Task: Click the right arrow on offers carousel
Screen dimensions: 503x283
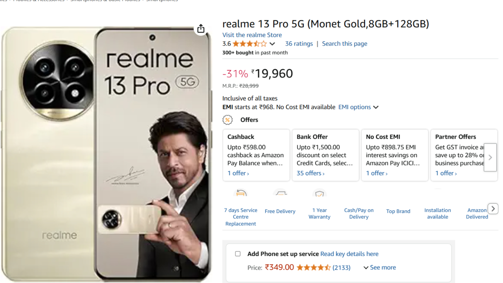Action: tap(490, 157)
